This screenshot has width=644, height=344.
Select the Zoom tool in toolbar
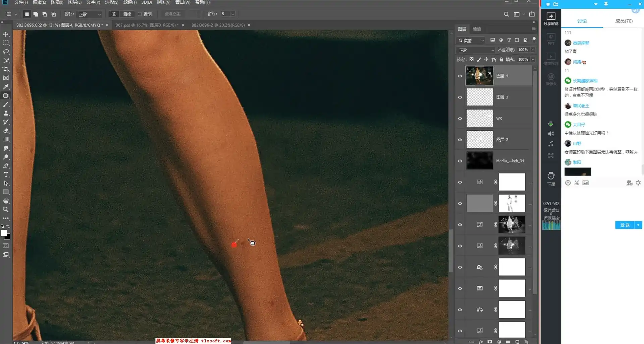tap(6, 209)
